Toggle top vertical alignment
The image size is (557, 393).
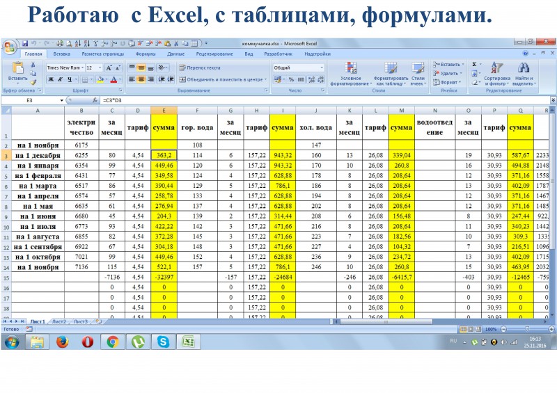132,67
